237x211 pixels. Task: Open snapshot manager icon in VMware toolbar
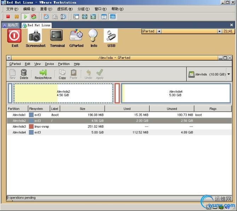(63, 17)
